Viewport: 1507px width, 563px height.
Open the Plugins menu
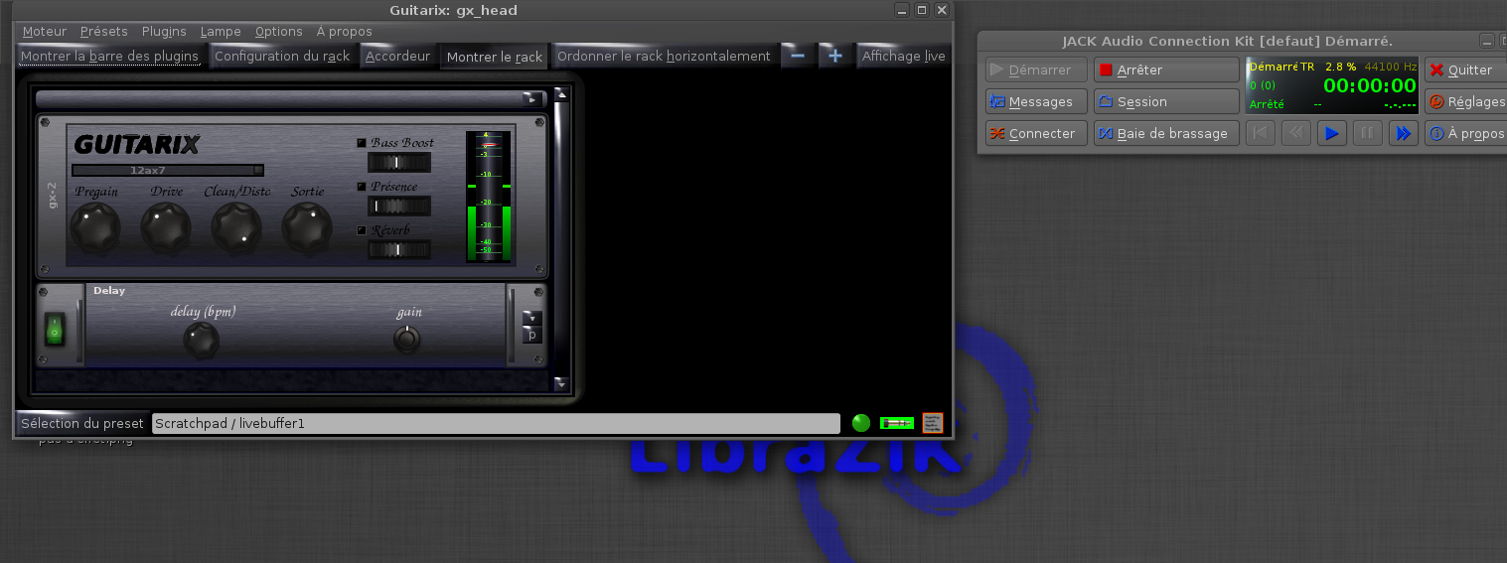[164, 32]
